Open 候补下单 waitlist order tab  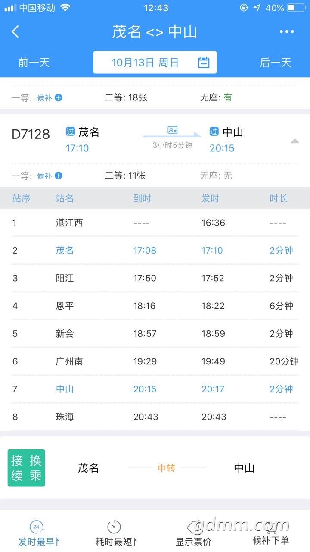click(x=271, y=540)
